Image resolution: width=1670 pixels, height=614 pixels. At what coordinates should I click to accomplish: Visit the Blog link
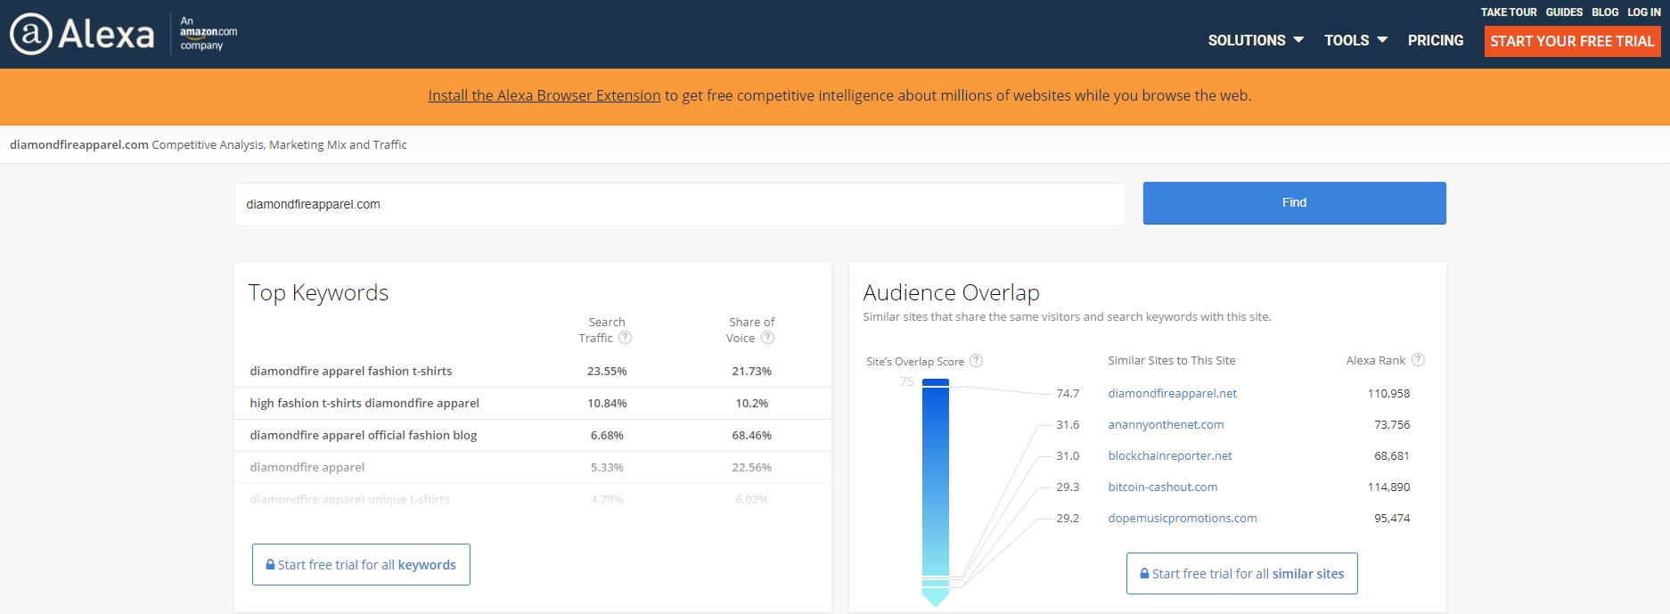tap(1604, 12)
